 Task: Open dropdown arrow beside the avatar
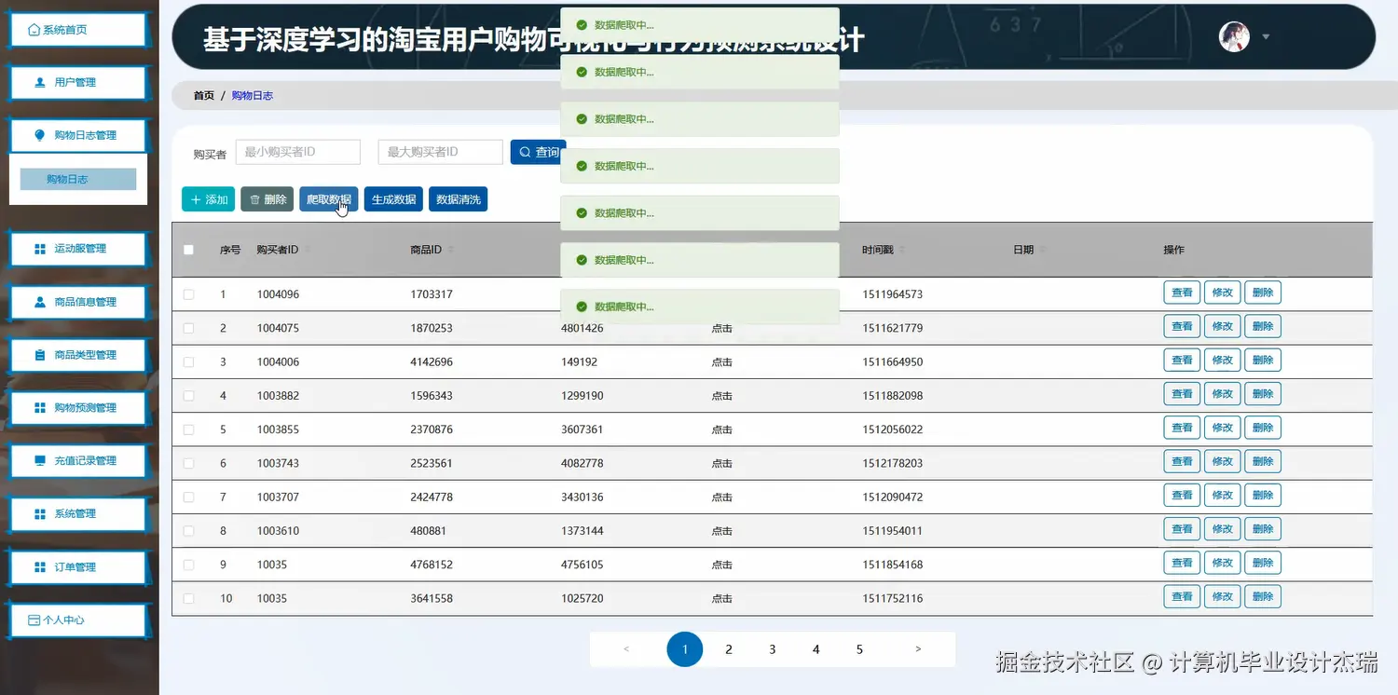pyautogui.click(x=1266, y=37)
